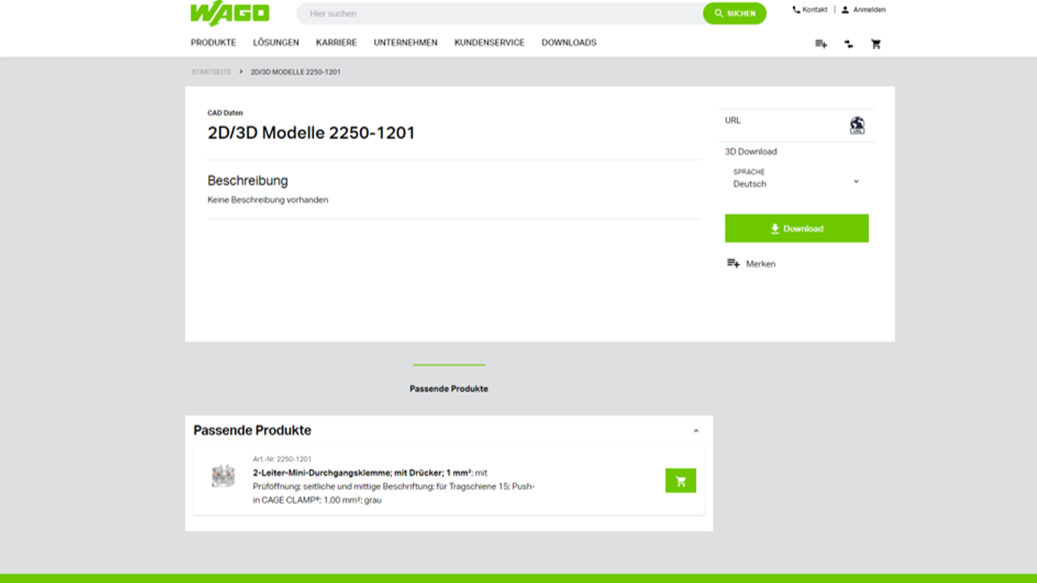The width and height of the screenshot is (1037, 583).
Task: Open the Sprache Deutsch dropdown
Action: [796, 179]
